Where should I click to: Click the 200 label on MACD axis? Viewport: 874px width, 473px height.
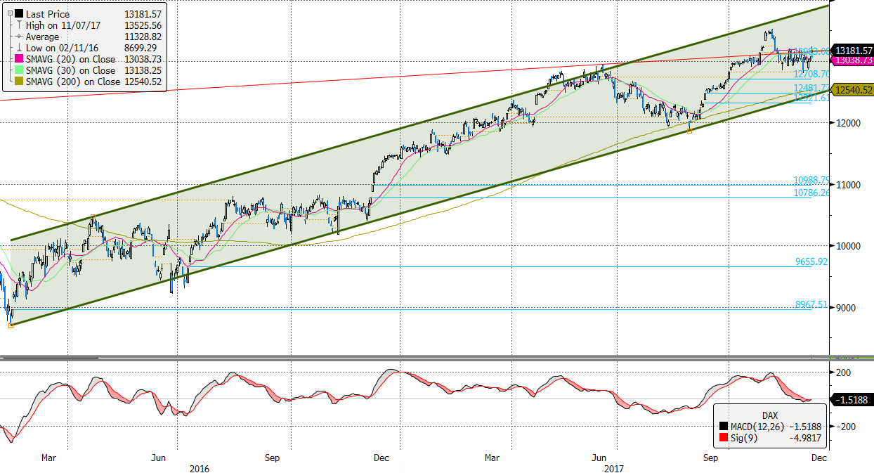pyautogui.click(x=843, y=372)
